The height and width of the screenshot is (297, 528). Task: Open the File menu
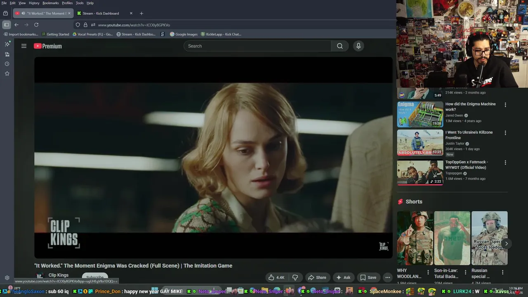pos(4,3)
